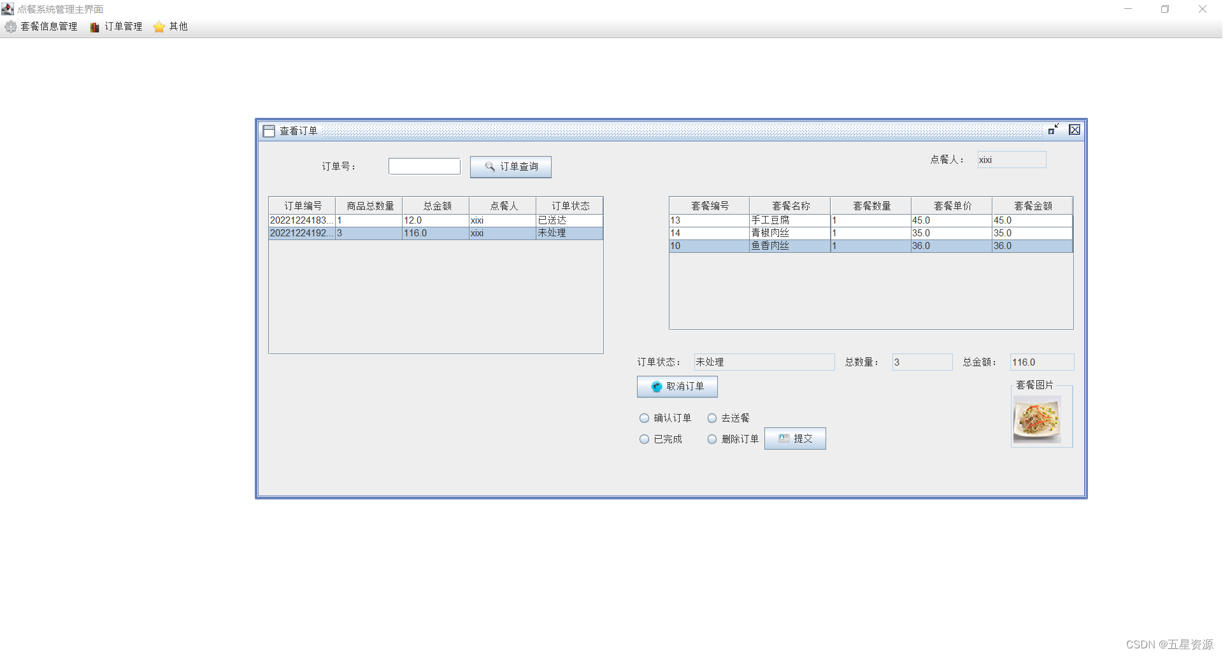Click the 套餐图片 dish thumbnail
The image size is (1223, 656).
click(1037, 419)
